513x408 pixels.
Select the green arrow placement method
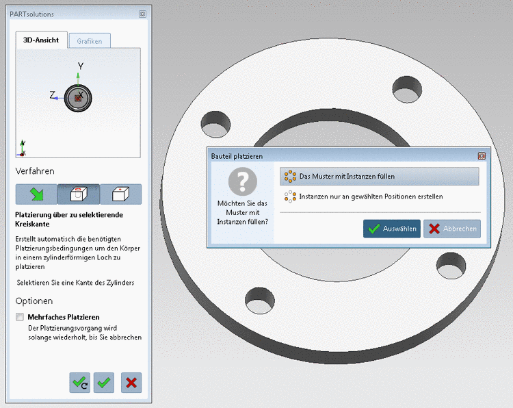click(36, 194)
